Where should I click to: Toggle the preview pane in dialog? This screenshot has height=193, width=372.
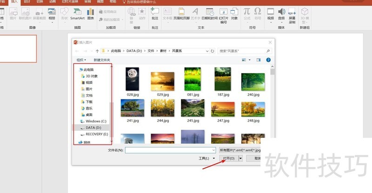tap(259, 60)
